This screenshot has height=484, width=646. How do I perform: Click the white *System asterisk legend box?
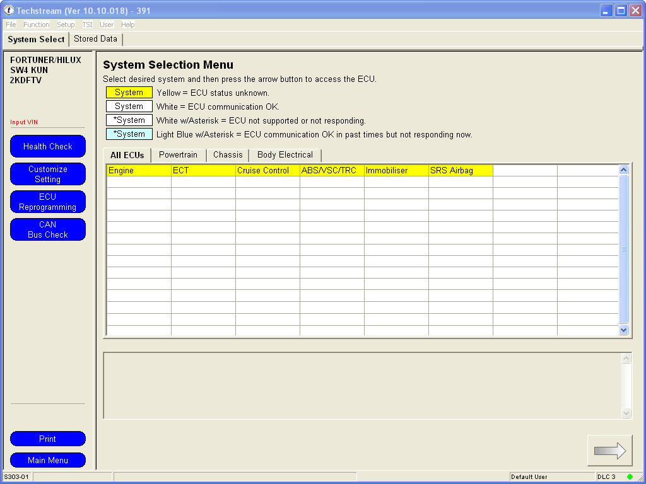[x=129, y=120]
